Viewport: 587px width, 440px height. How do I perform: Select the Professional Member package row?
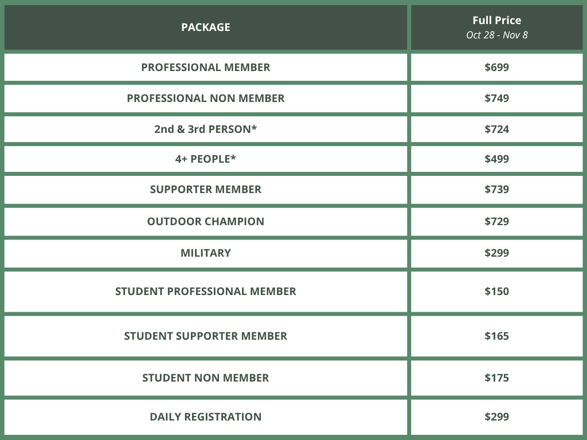205,67
